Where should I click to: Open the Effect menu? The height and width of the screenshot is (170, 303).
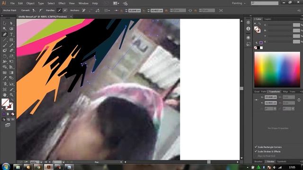[x=62, y=3]
